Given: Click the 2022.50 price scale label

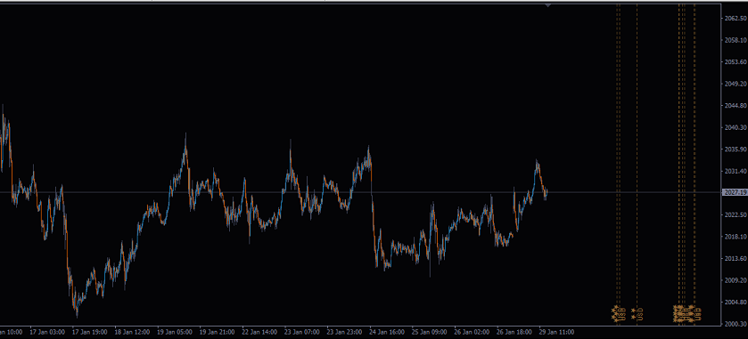Looking at the screenshot, I should tap(736, 214).
